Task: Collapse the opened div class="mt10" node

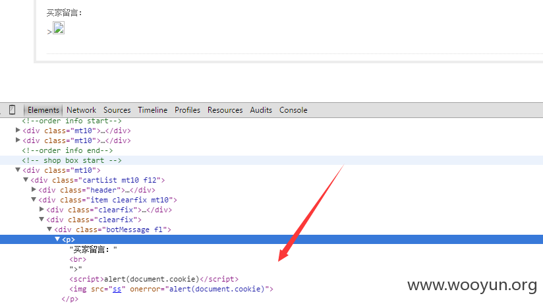Action: (18, 170)
